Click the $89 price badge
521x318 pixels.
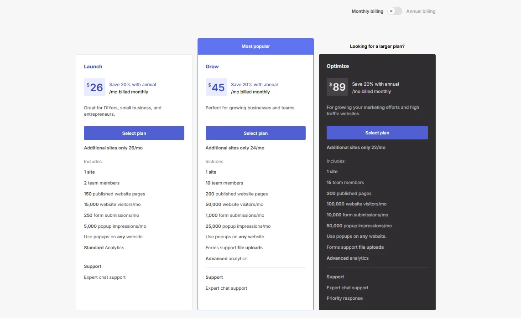337,87
